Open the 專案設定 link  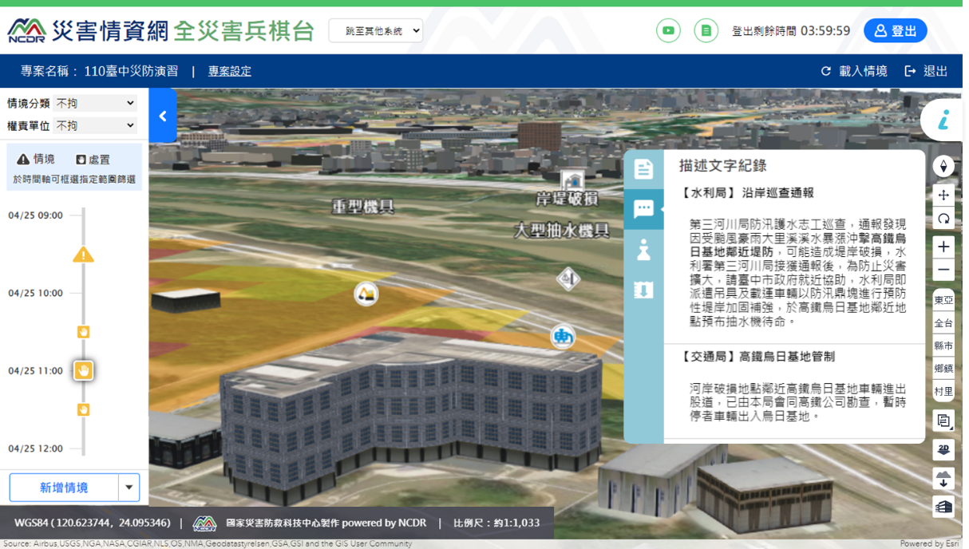[x=230, y=71]
